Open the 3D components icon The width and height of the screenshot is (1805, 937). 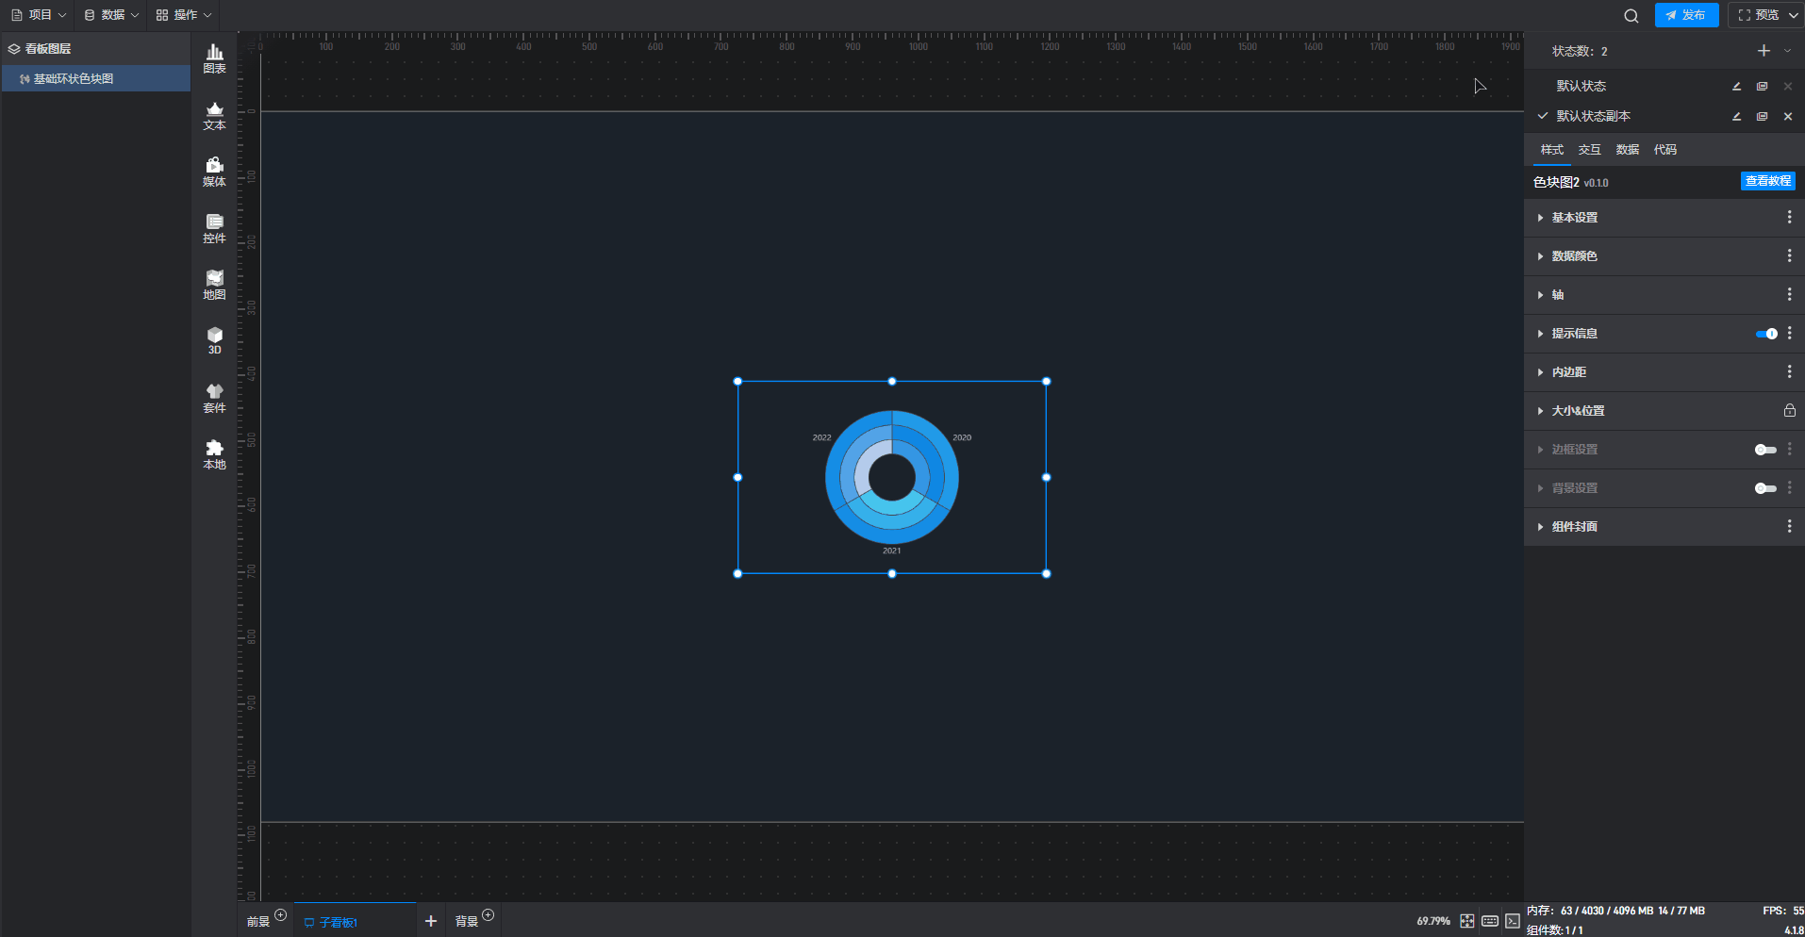214,340
